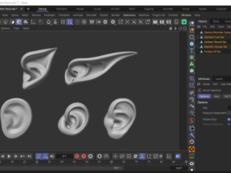
Task: Toggle loop playback button on timeline
Action: (38, 156)
